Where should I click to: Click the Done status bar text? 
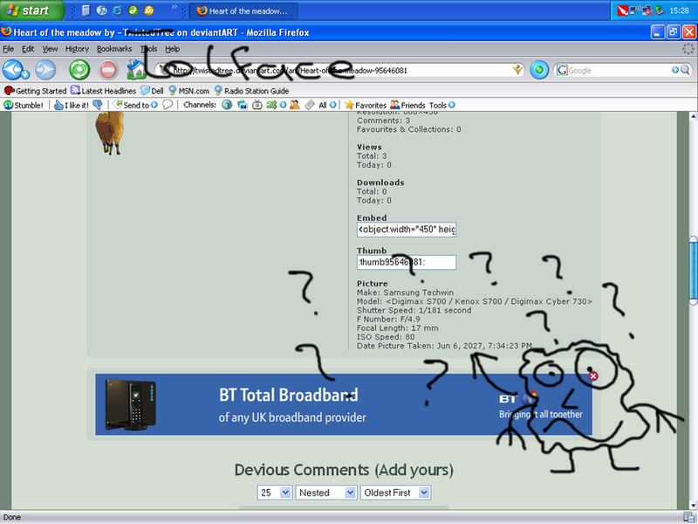tap(12, 517)
